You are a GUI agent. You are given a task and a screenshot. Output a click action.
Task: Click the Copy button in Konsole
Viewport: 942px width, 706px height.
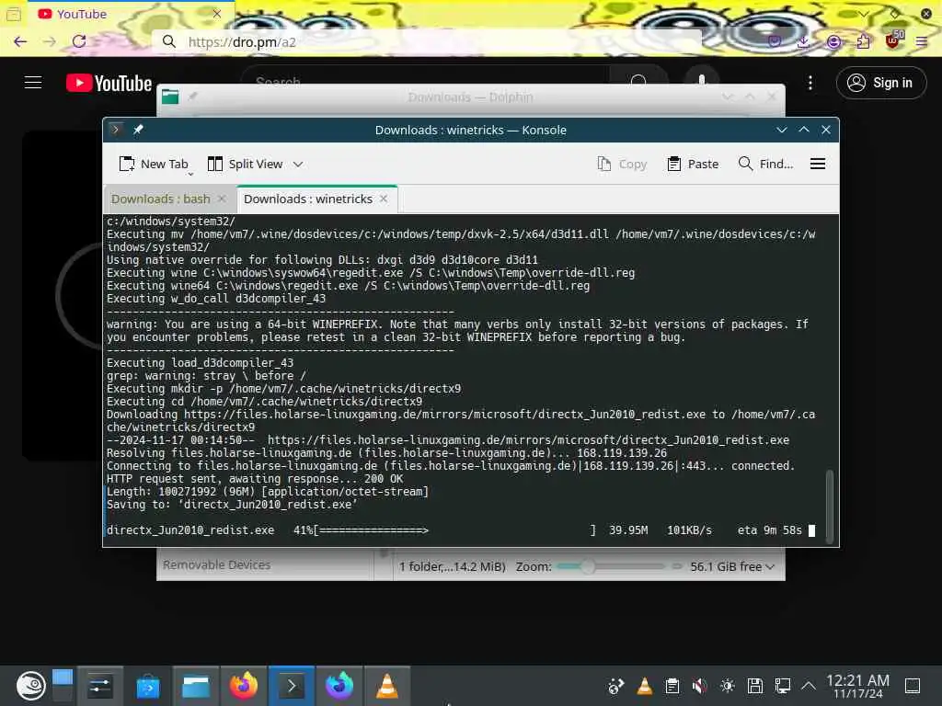pos(622,164)
